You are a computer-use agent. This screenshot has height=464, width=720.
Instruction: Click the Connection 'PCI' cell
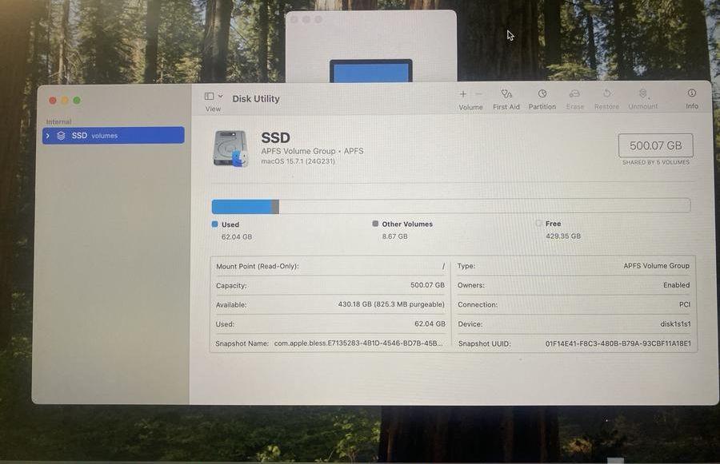[685, 304]
